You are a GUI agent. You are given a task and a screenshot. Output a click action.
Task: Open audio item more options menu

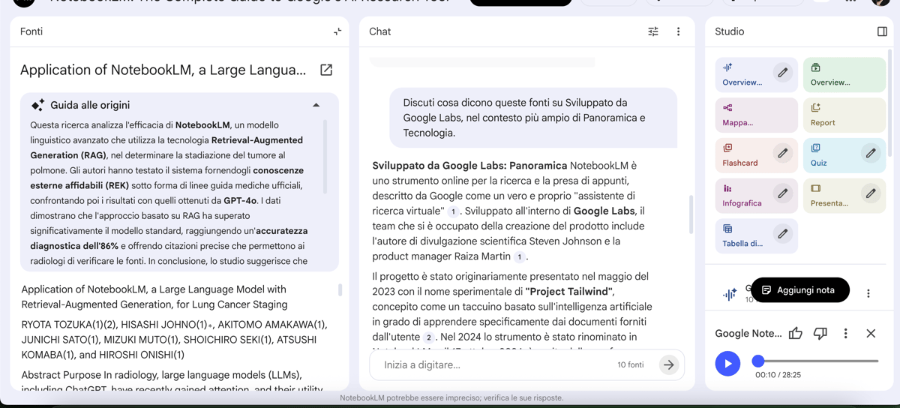click(x=868, y=293)
